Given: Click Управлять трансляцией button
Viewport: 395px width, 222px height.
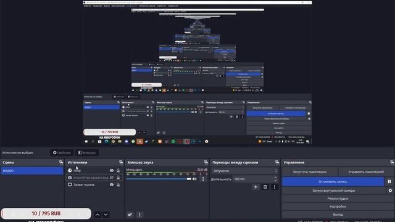Looking at the screenshot, I should (x=366, y=171).
